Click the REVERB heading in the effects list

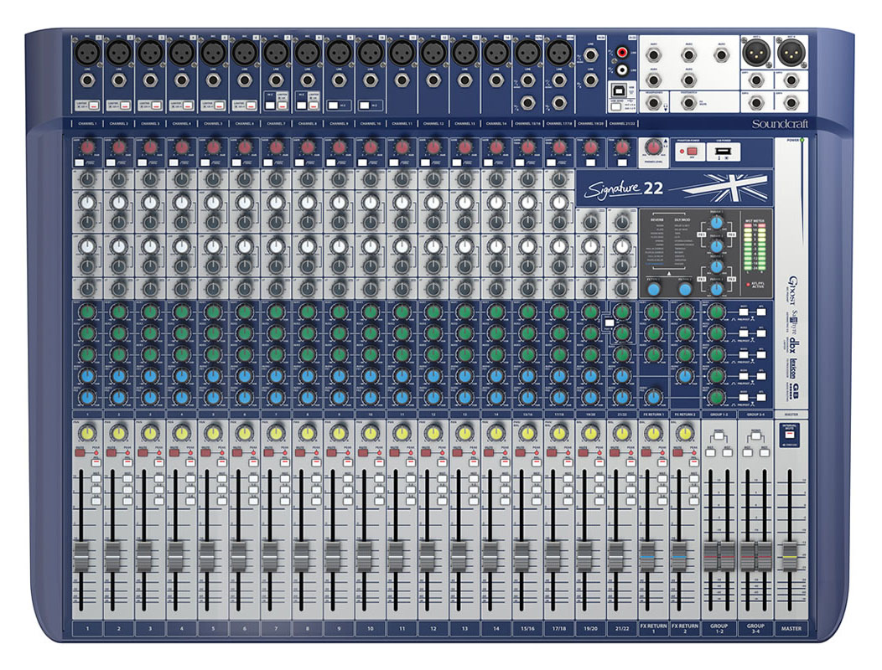(x=657, y=219)
